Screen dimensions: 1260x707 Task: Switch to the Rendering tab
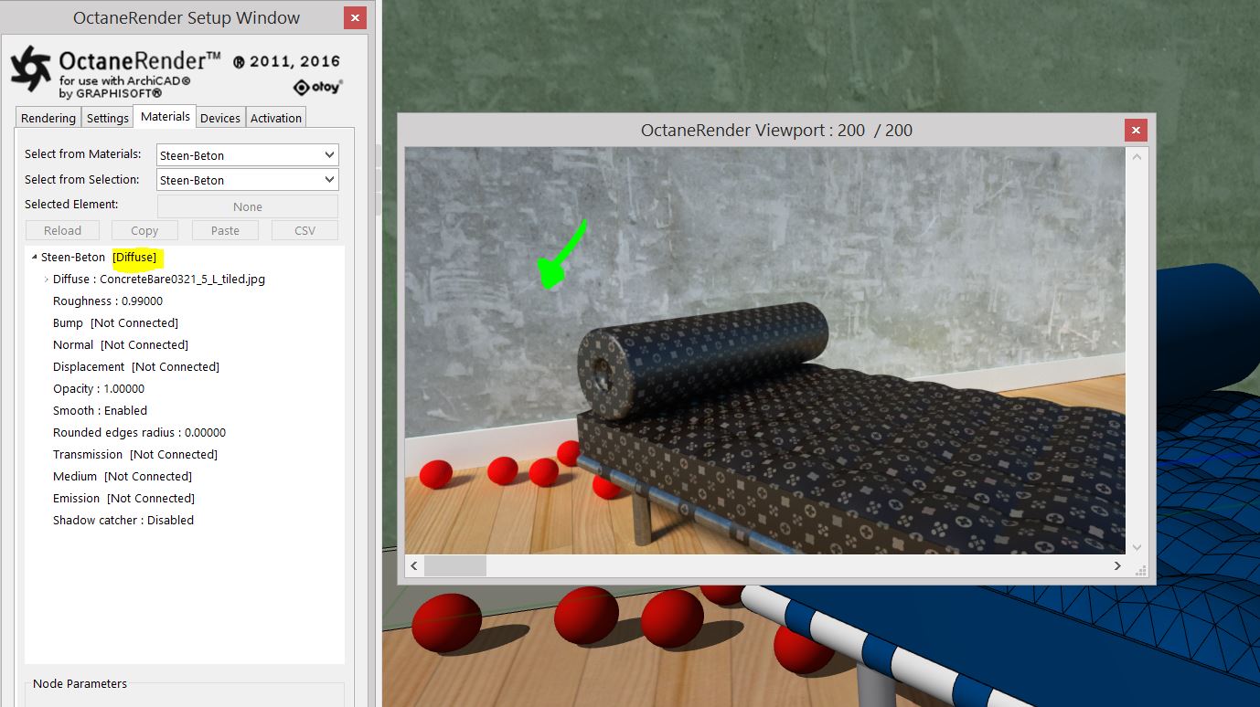pos(48,117)
